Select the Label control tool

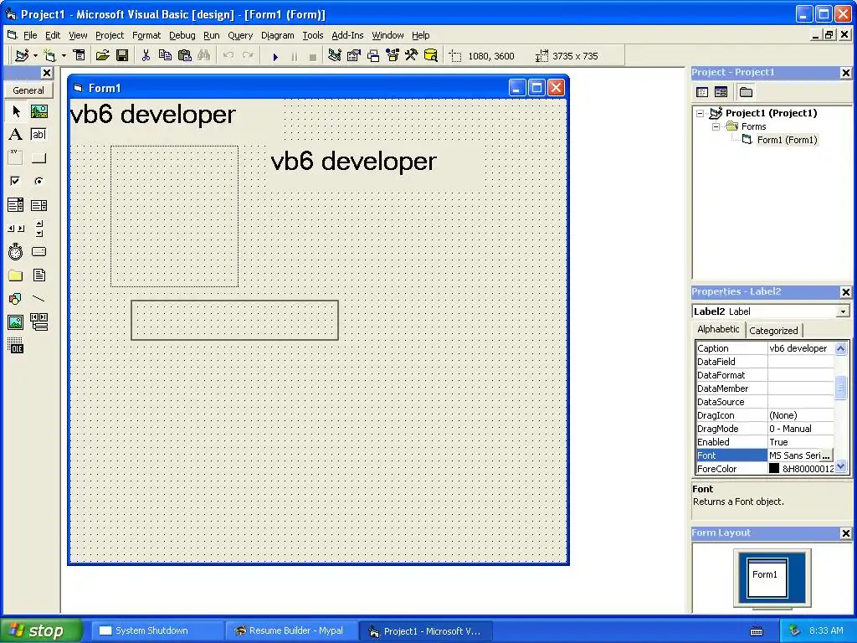pos(16,135)
